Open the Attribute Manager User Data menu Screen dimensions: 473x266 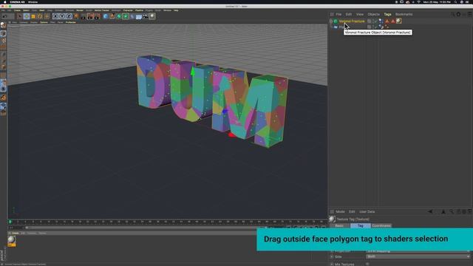point(367,212)
